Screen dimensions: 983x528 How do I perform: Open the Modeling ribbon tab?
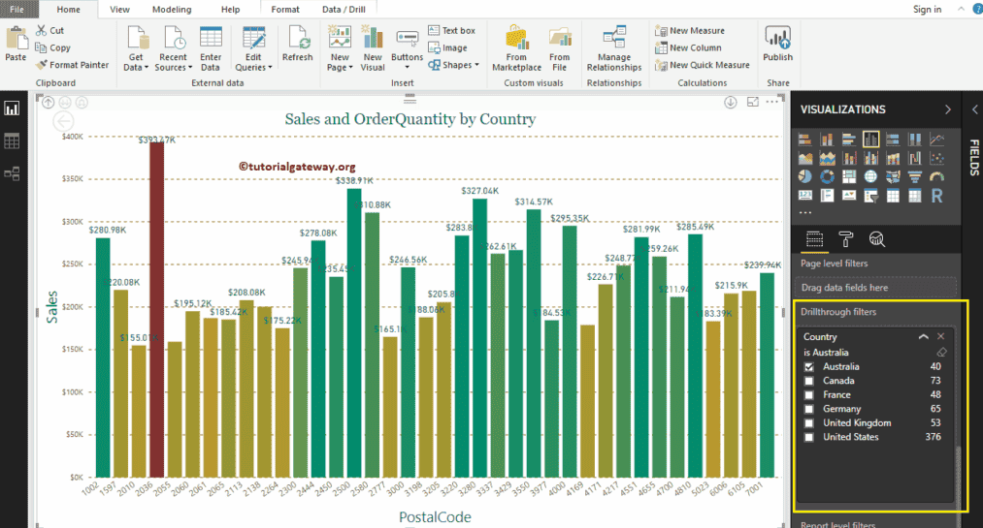point(172,9)
